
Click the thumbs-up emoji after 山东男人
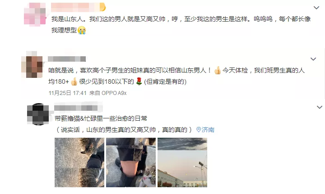coord(217,71)
